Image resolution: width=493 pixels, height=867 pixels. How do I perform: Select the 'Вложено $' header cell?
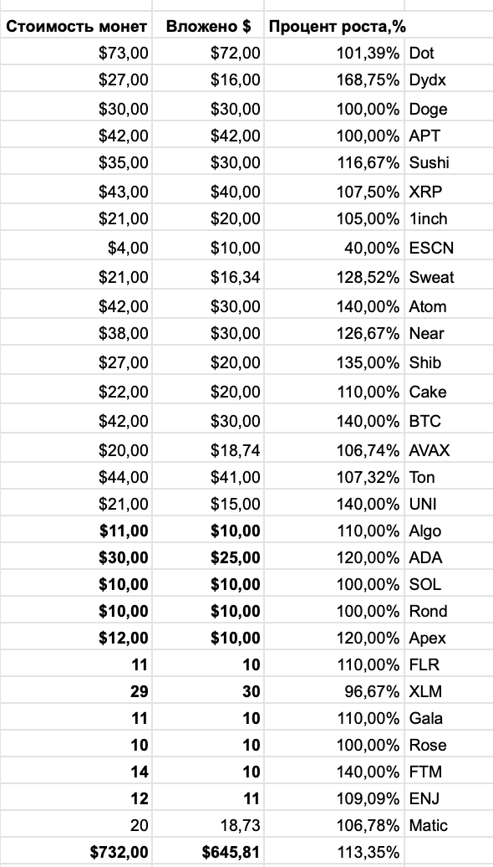click(208, 25)
